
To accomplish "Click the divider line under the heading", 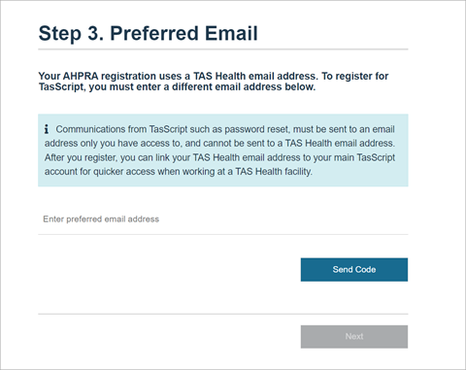I will coord(223,50).
